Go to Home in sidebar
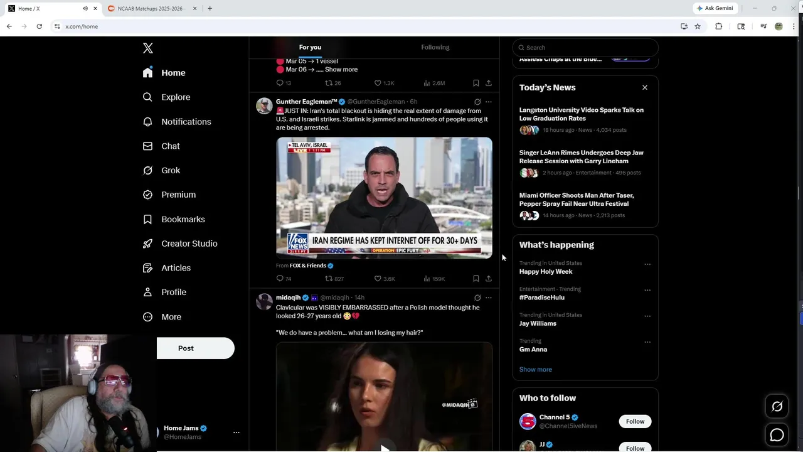 pyautogui.click(x=164, y=73)
